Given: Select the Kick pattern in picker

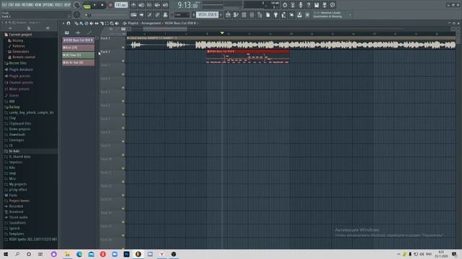Looking at the screenshot, I should click(x=78, y=47).
